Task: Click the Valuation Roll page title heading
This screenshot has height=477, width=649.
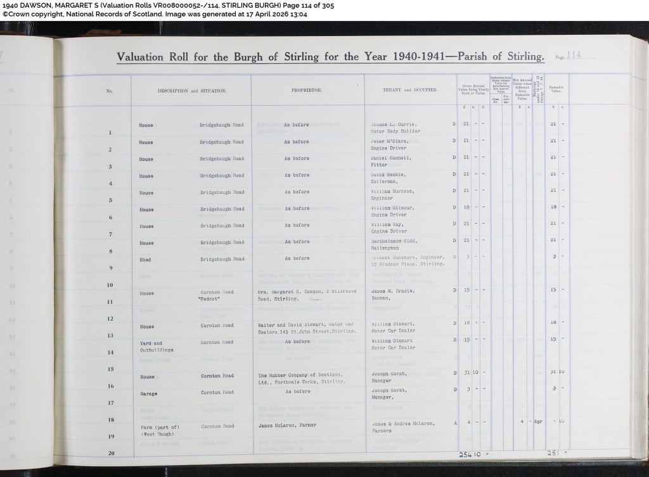Action: pyautogui.click(x=330, y=56)
